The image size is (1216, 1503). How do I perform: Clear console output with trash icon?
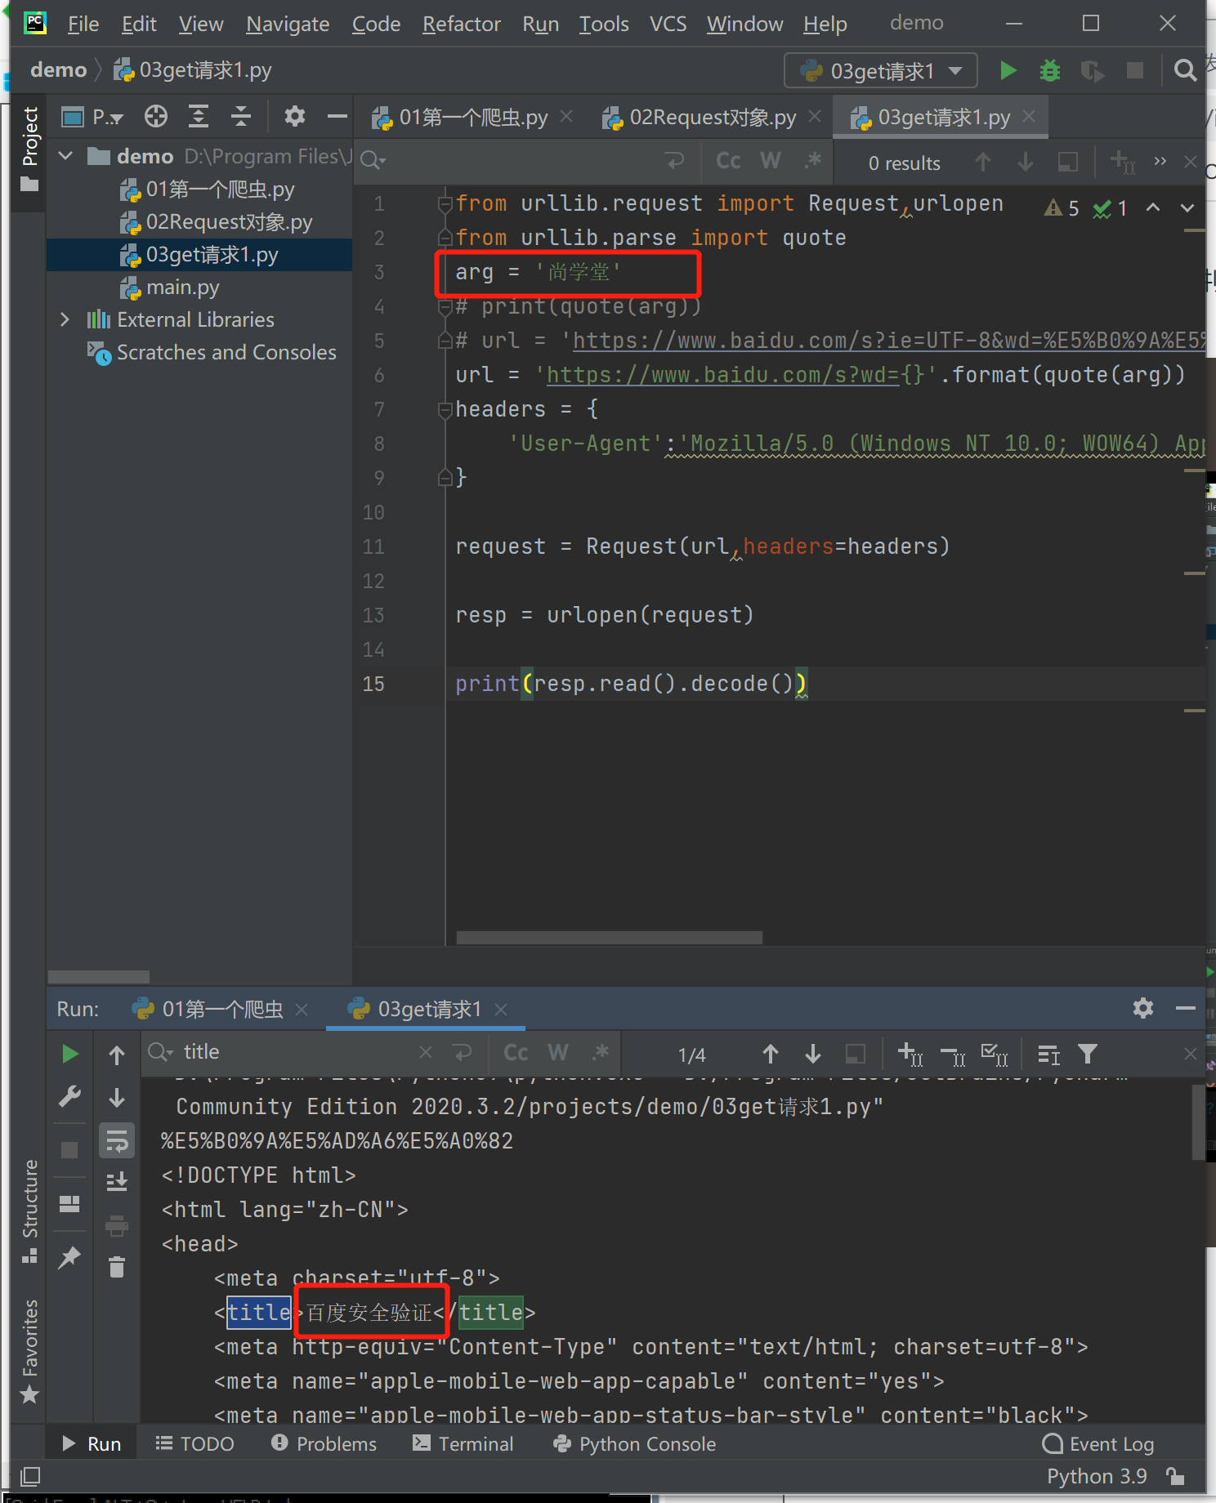117,1266
